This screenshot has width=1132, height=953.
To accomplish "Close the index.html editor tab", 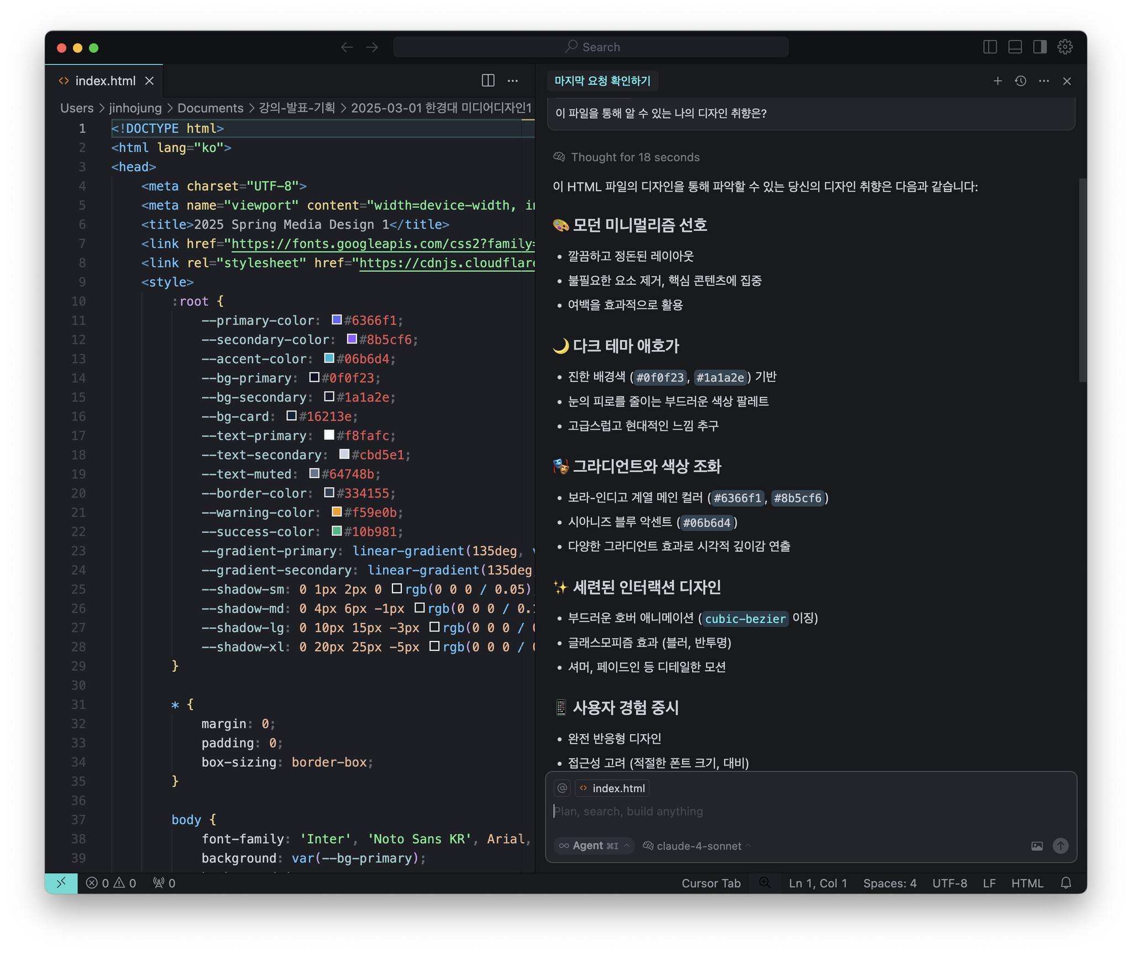I will (x=149, y=81).
